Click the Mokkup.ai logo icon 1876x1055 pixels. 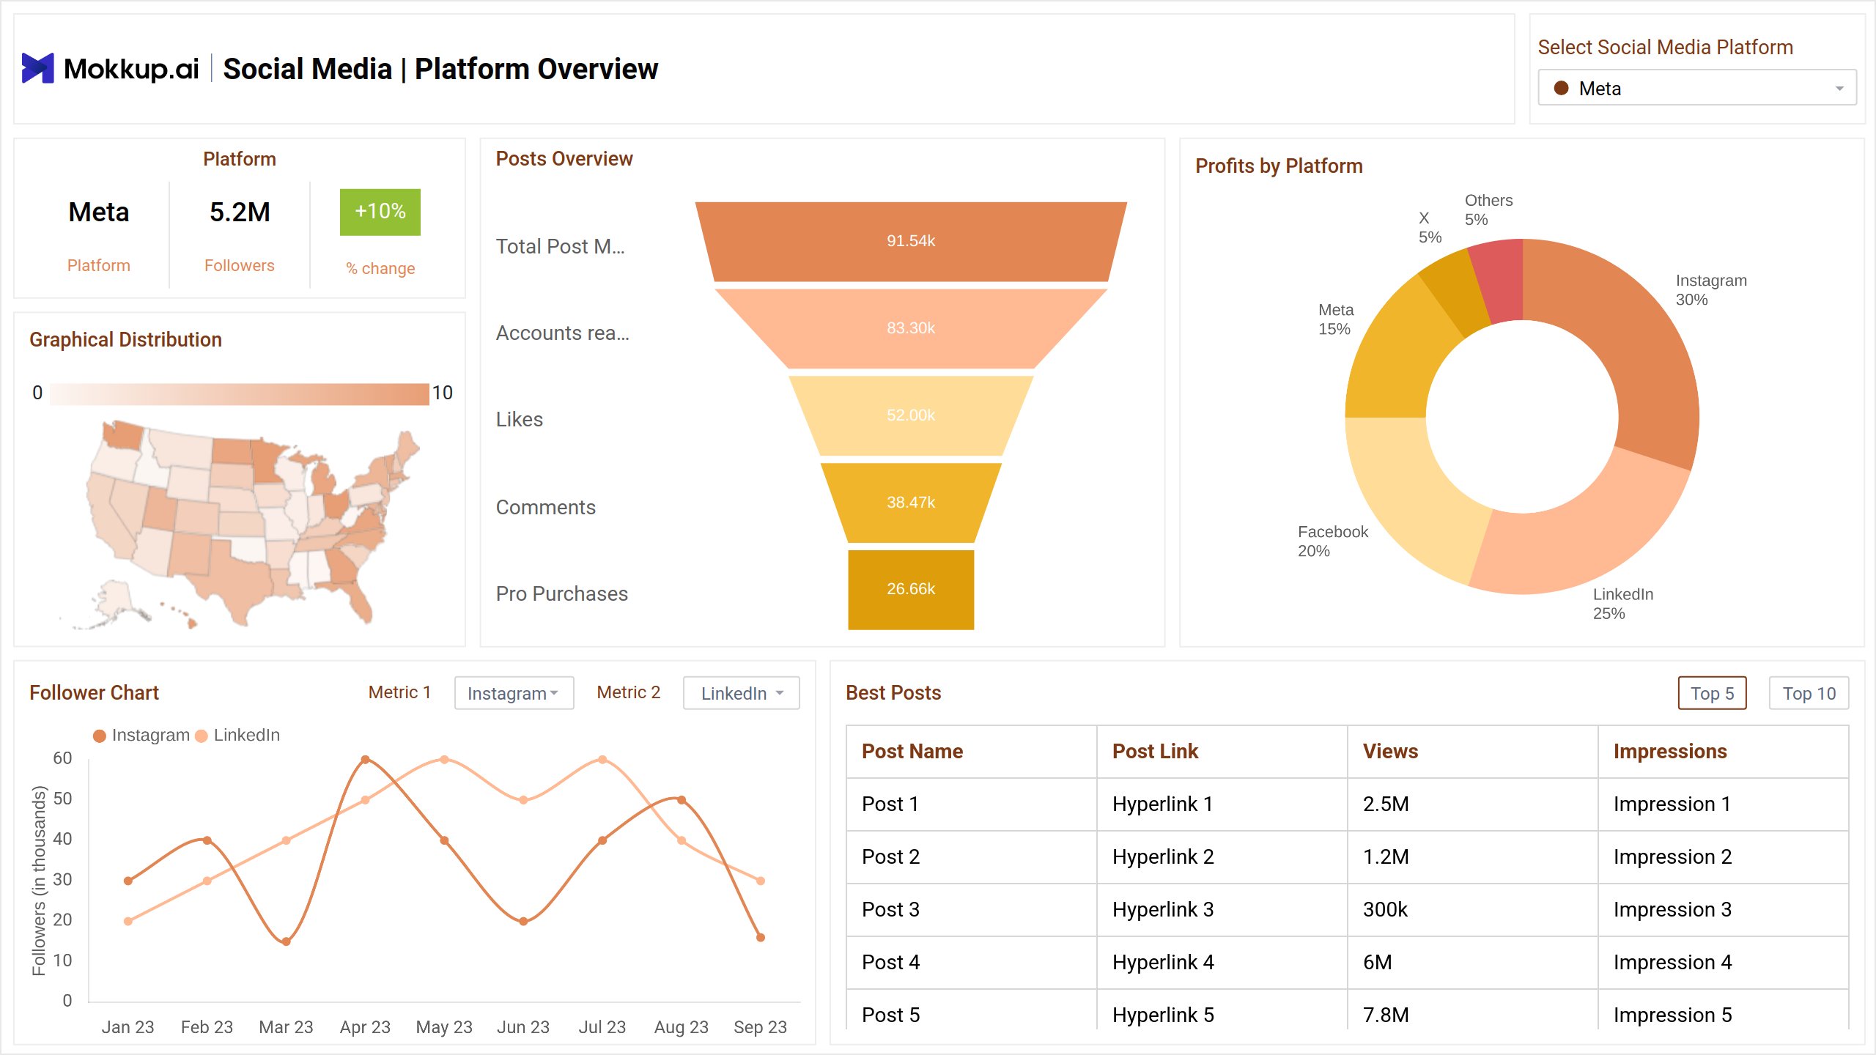(x=38, y=68)
